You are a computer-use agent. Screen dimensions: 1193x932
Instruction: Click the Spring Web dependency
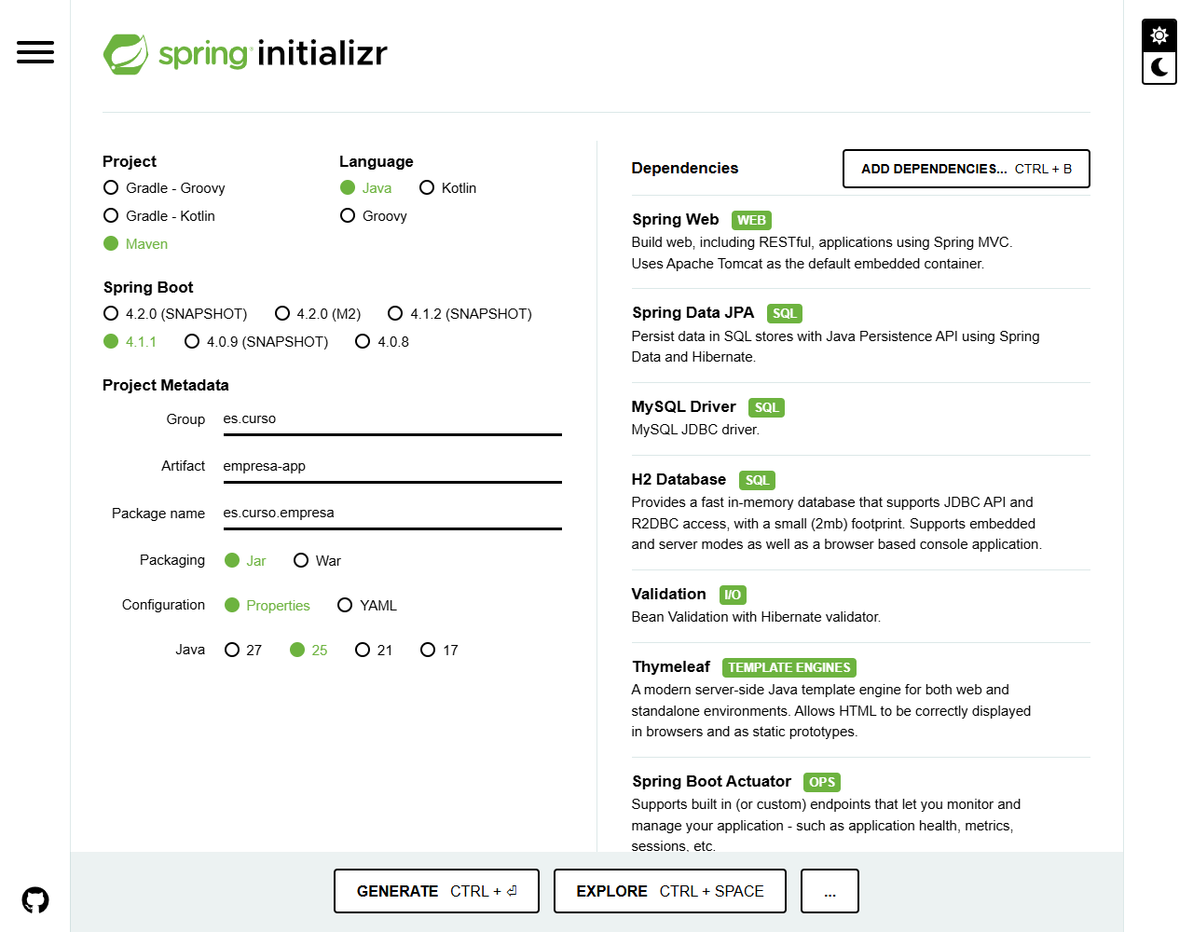tap(860, 241)
